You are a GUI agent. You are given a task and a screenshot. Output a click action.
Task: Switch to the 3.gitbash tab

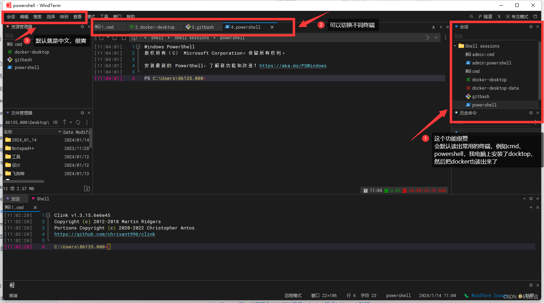(x=203, y=27)
